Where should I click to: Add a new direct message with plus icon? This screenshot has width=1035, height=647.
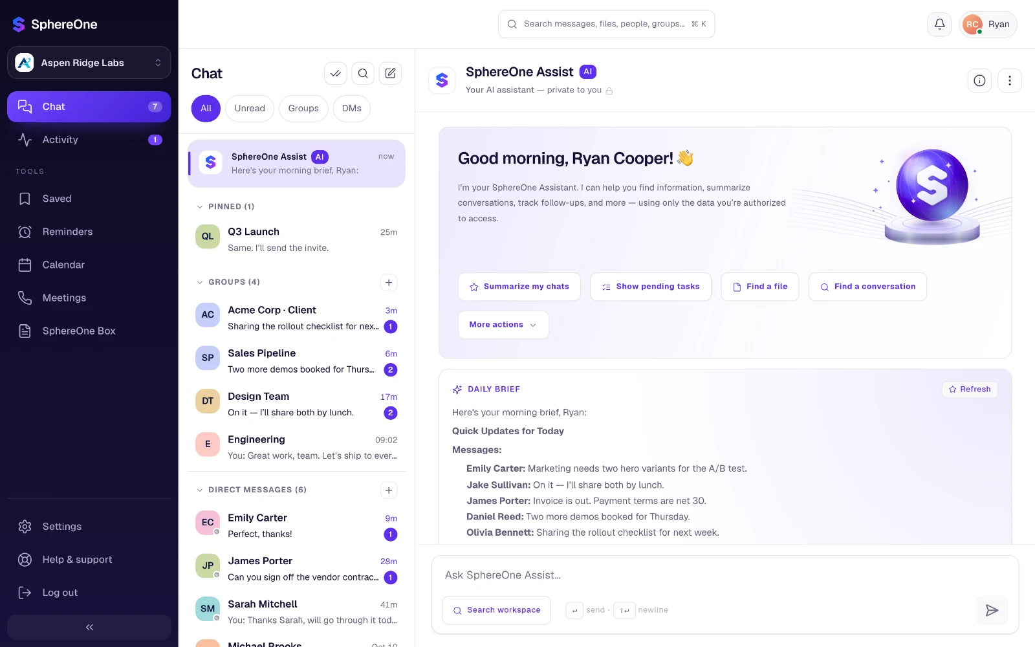click(389, 490)
